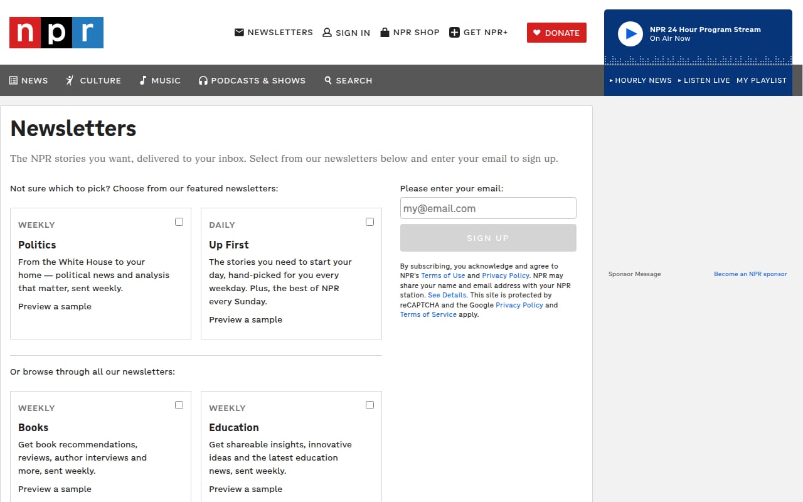The height and width of the screenshot is (502, 803).
Task: Click the Music note icon
Action: click(143, 80)
